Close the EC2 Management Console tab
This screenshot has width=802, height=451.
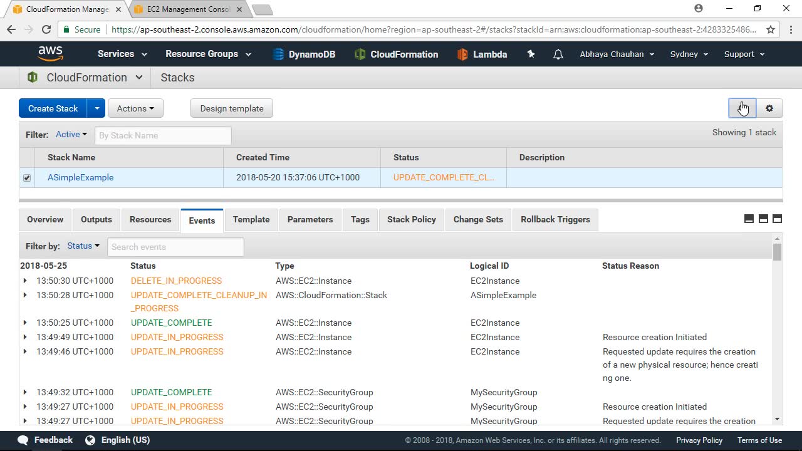[239, 9]
